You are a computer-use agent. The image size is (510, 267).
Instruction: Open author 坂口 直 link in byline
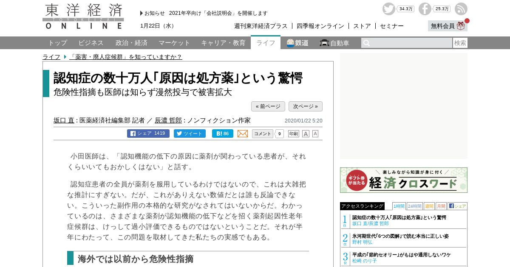64,120
